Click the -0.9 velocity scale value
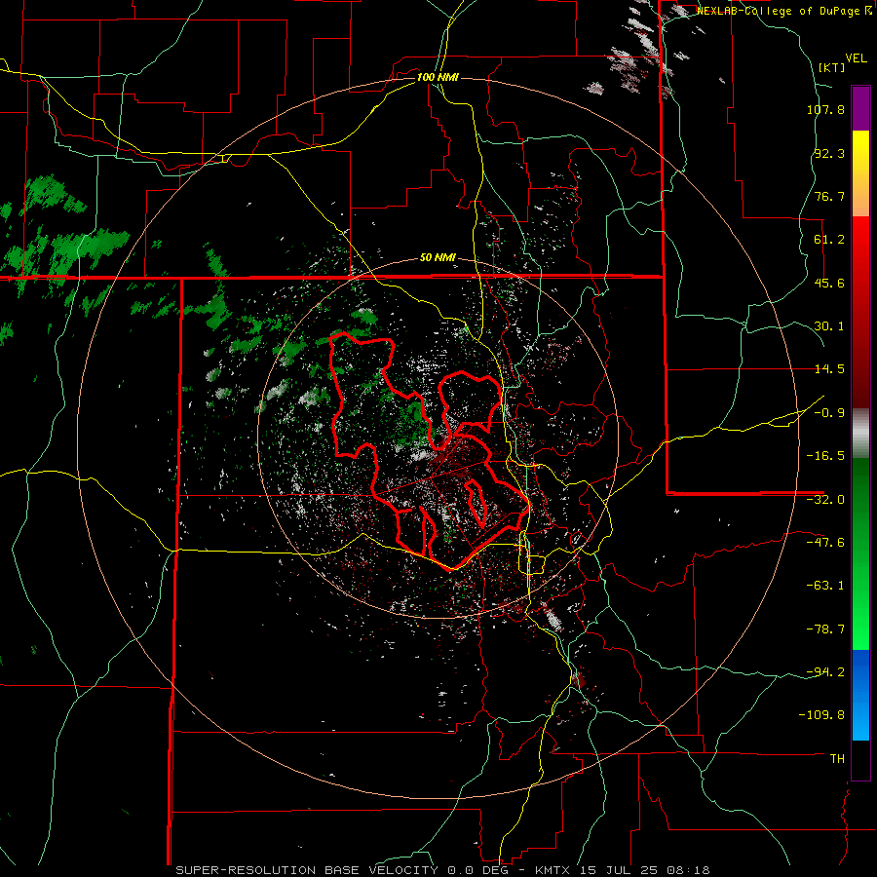The width and height of the screenshot is (877, 877). point(829,413)
